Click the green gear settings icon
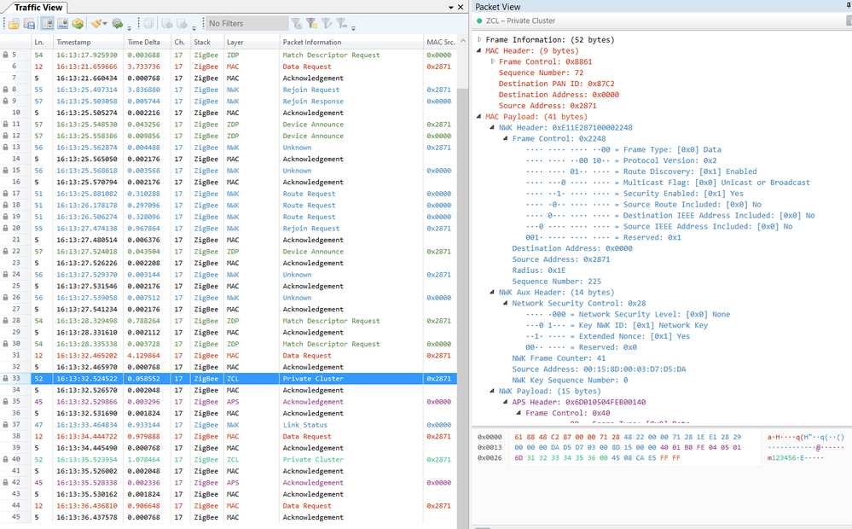The height and width of the screenshot is (529, 852). [118, 24]
